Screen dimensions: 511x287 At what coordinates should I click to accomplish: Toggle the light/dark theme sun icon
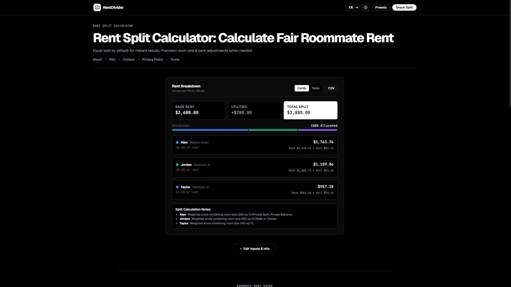(366, 7)
